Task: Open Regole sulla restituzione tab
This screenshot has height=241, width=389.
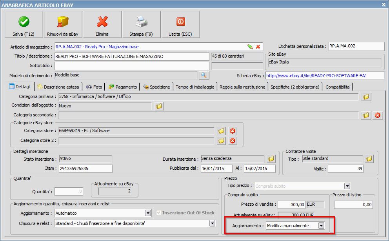Action: [242, 87]
